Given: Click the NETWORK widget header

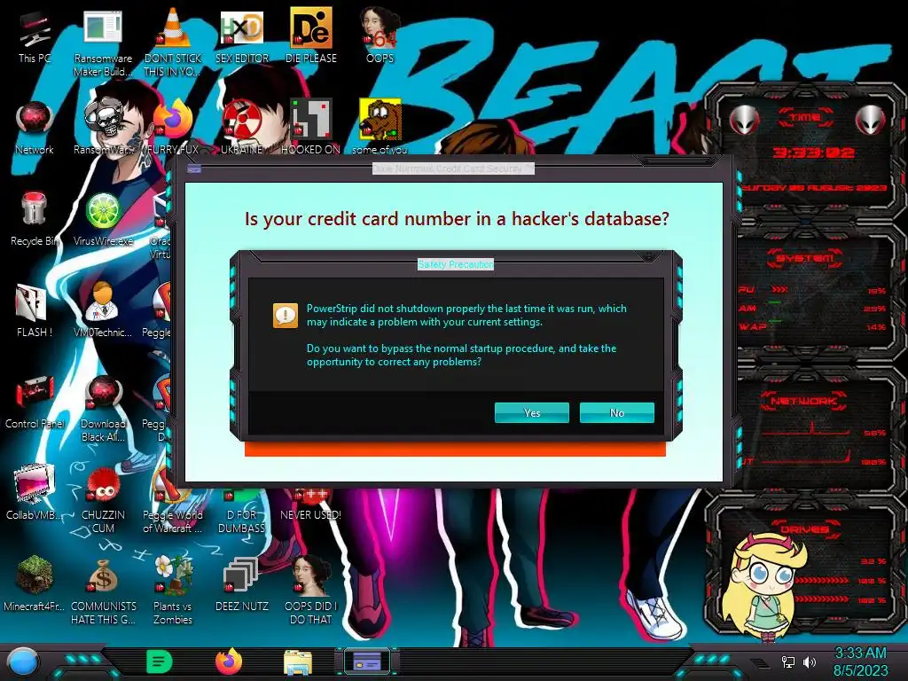Looking at the screenshot, I should [804, 401].
